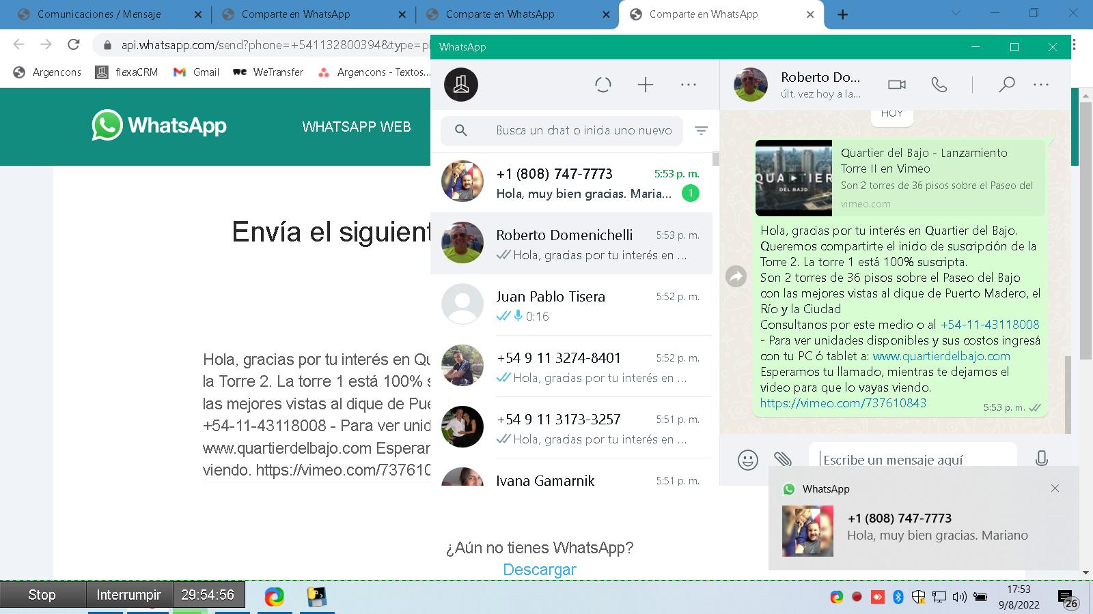Open chat with +54 9 11 3274-8401
Viewport: 1093px width, 614px height.
pyautogui.click(x=571, y=366)
